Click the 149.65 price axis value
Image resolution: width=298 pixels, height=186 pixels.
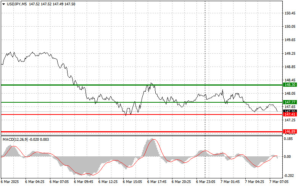click(290, 40)
